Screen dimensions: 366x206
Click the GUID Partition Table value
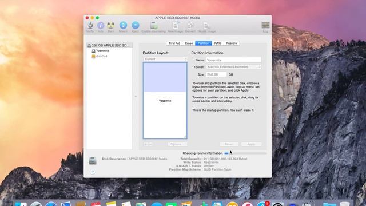[217, 169]
